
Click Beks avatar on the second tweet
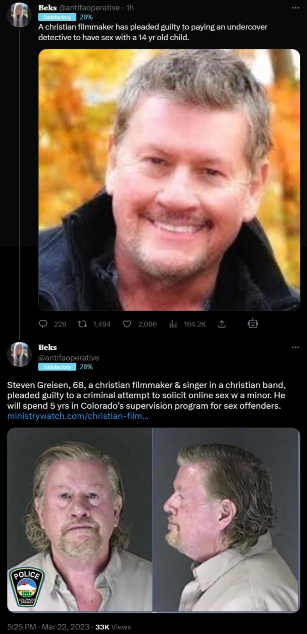[x=19, y=354]
